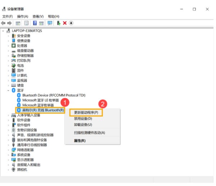
Task: Choose 禁用设备(D) in context menu
Action: point(83,119)
